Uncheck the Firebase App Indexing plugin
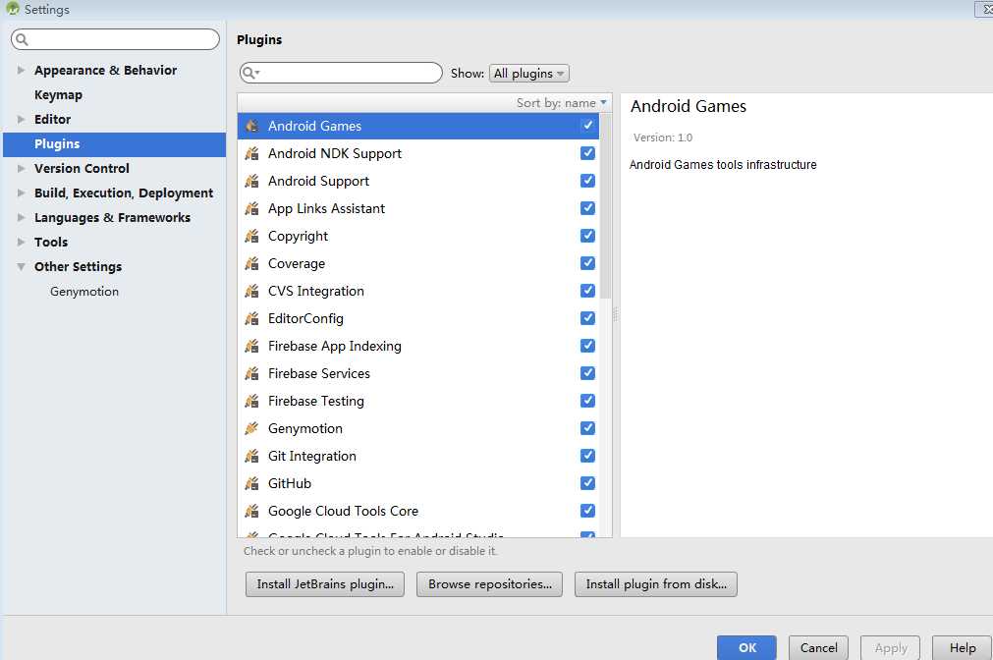Screen dimensions: 993x660 click(x=587, y=346)
